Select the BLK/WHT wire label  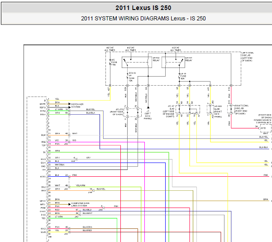(88, 213)
